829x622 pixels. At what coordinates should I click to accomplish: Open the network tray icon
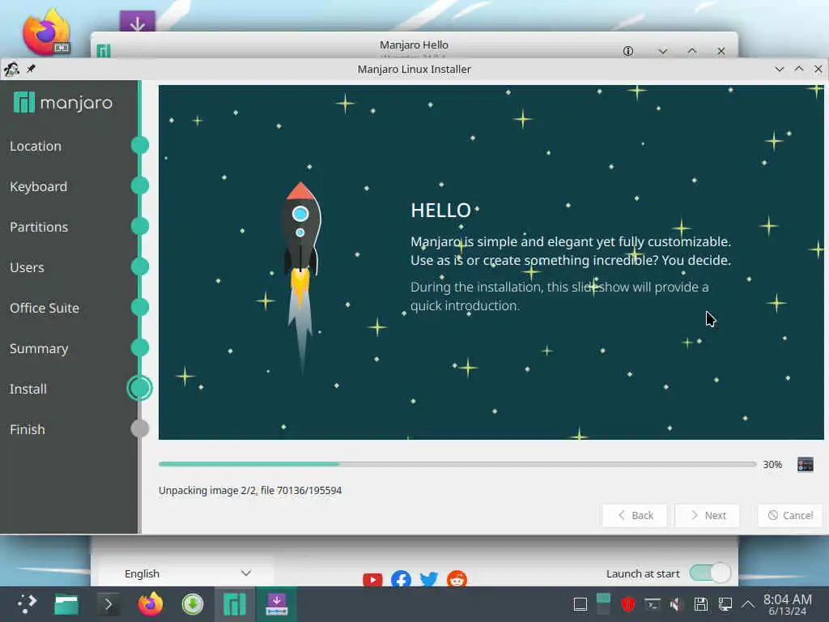tap(725, 604)
